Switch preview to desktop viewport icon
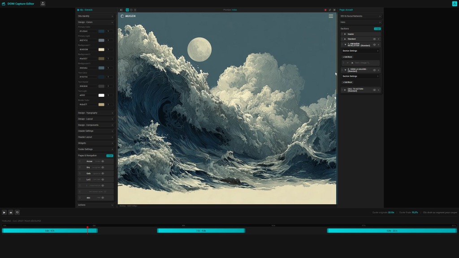The height and width of the screenshot is (258, 459). 127,9
